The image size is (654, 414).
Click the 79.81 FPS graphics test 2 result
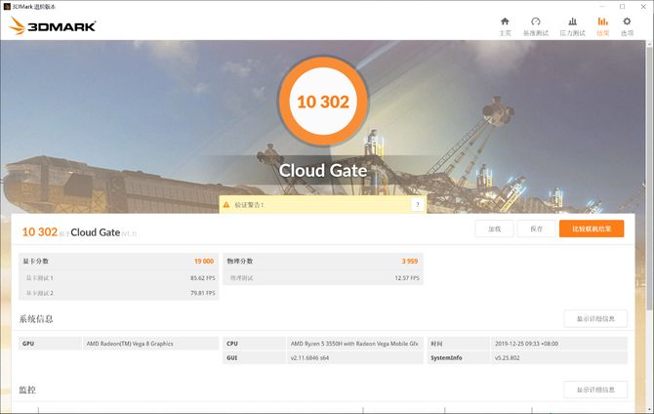click(203, 293)
